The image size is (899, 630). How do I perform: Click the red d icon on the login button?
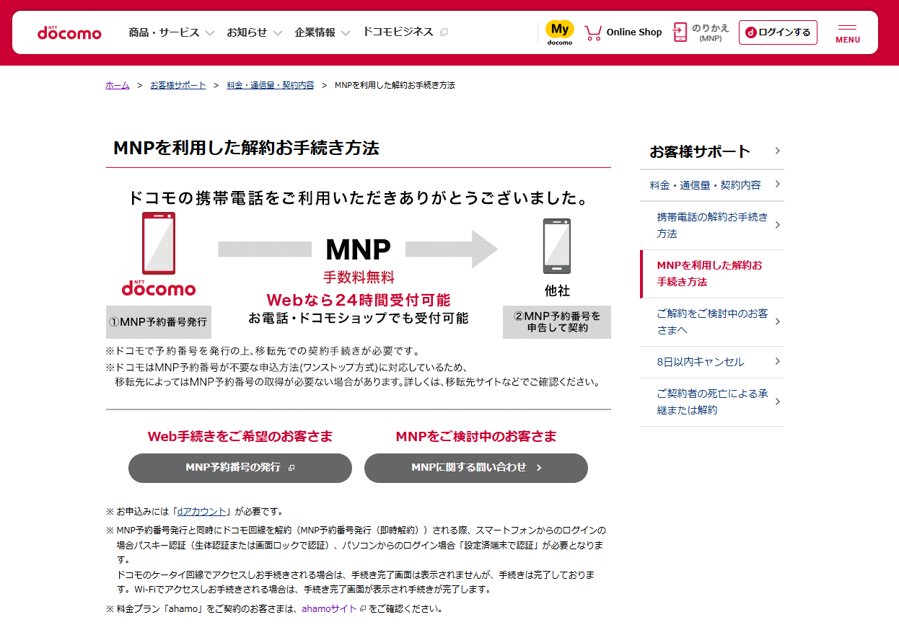click(x=751, y=32)
